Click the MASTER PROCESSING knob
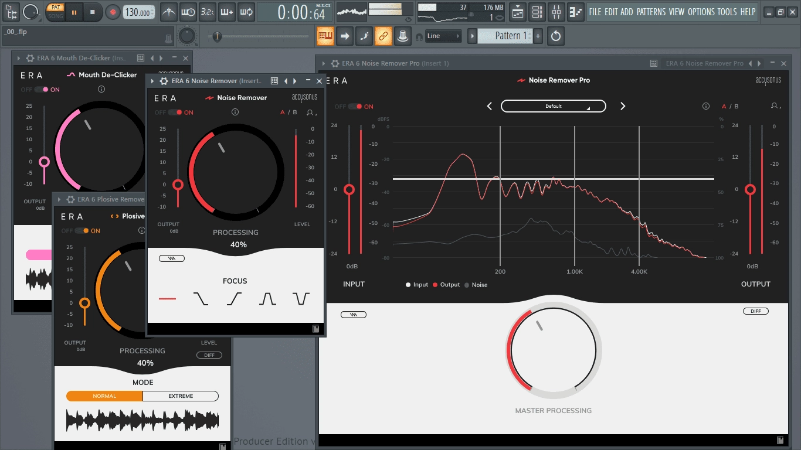The width and height of the screenshot is (801, 450). coord(553,351)
